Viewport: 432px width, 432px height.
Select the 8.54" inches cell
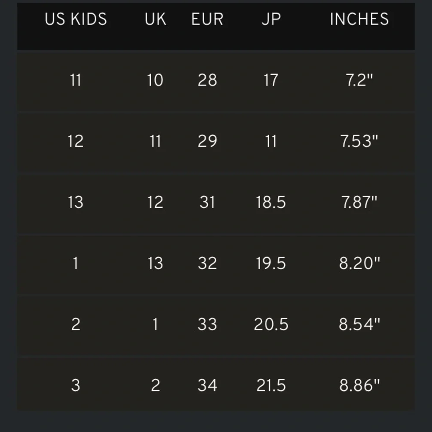click(x=359, y=324)
